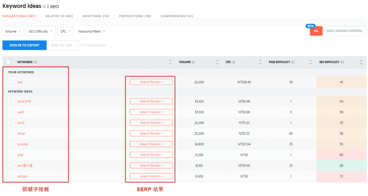Click the help icon beside PAID DIFFICULTY header
The image size is (368, 196).
293,62
